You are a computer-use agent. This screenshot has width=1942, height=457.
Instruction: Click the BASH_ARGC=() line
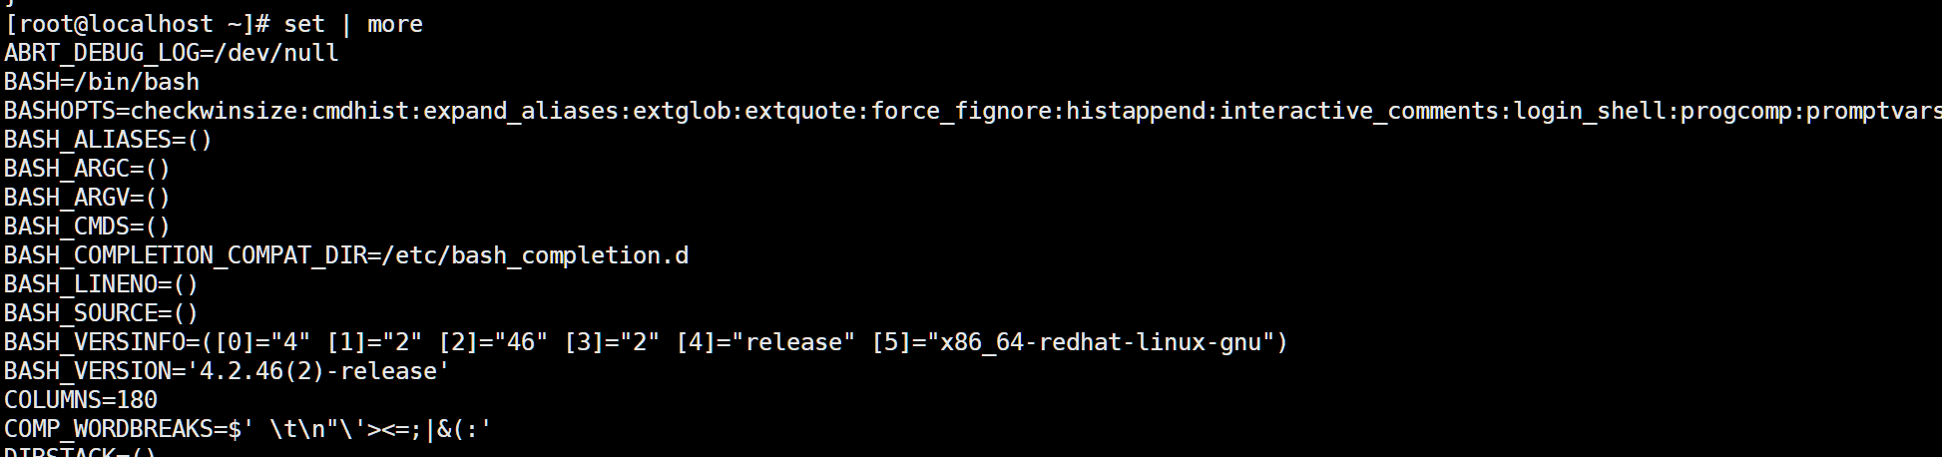[88, 169]
